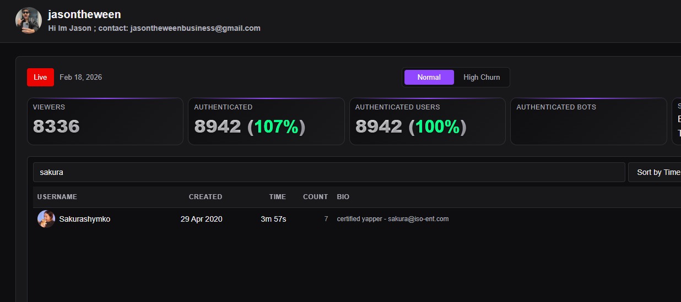681x302 pixels.
Task: Open the Sakurashymko username
Action: point(85,219)
